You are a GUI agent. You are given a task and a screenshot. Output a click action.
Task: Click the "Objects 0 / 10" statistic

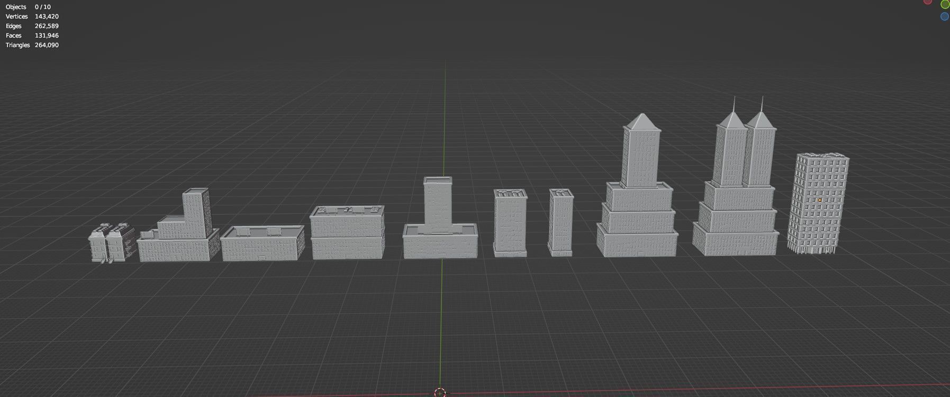(28, 7)
